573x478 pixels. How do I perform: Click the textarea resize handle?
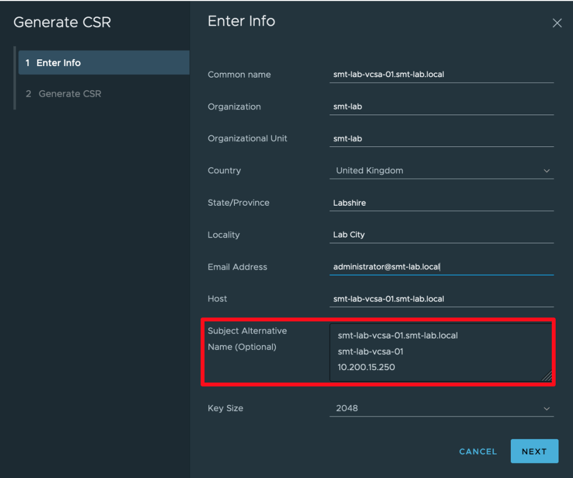coord(547,376)
